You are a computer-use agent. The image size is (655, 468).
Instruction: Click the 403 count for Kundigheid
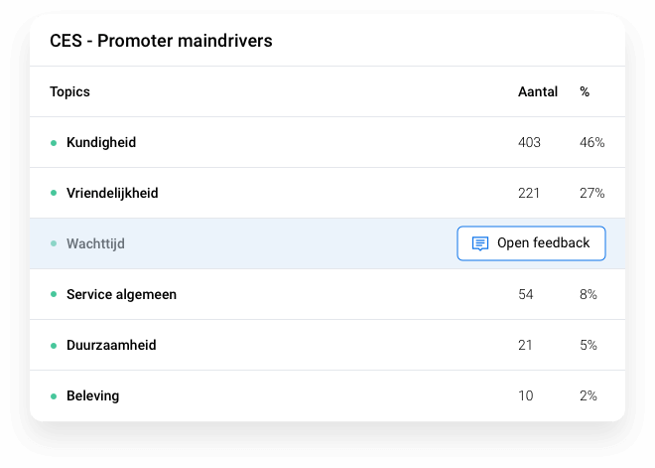[529, 142]
